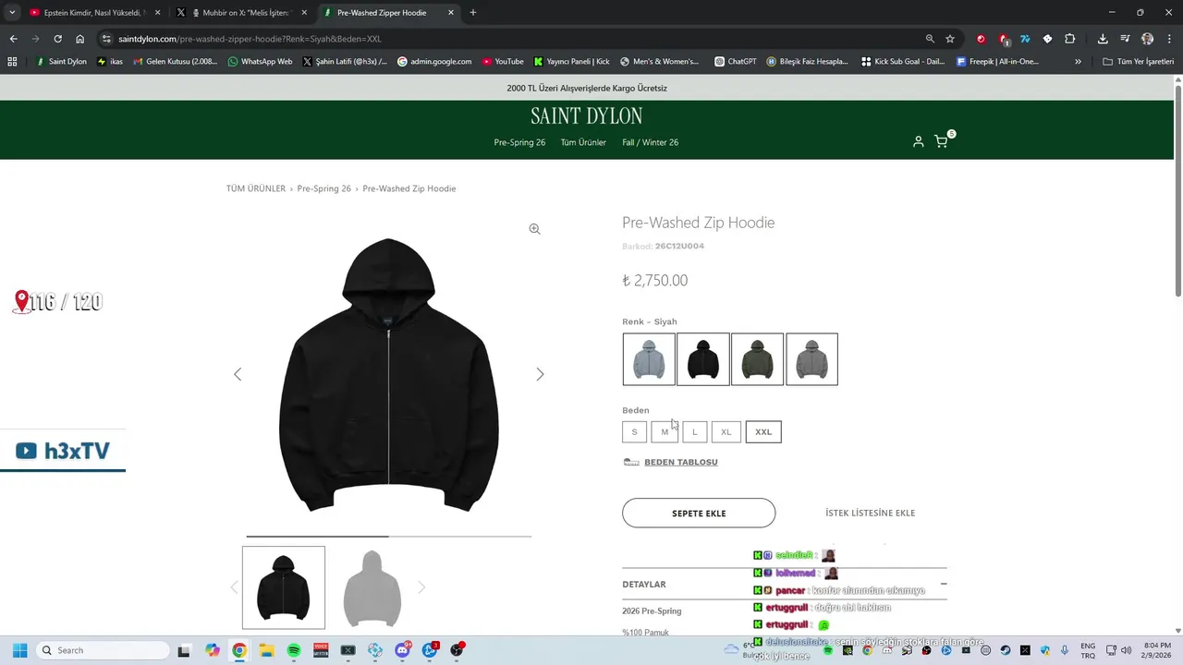Open Spotify from the taskbar
The height and width of the screenshot is (665, 1183).
[x=294, y=650]
